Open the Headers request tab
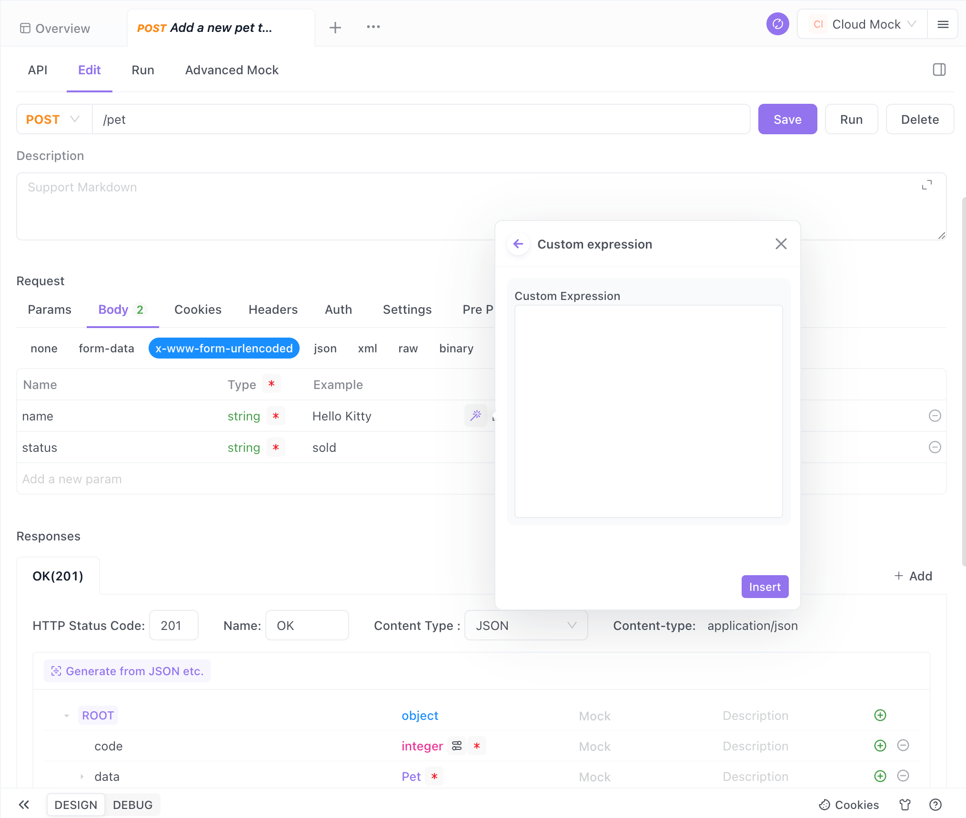966x818 pixels. 273,310
